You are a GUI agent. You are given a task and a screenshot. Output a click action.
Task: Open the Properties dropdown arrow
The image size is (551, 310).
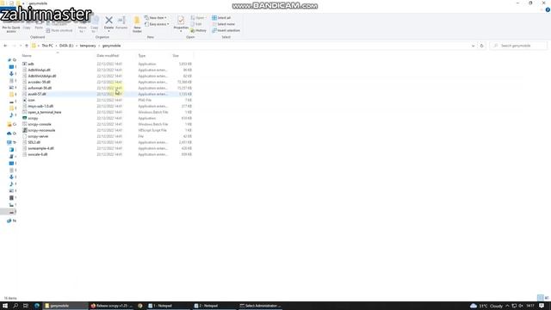pos(181,31)
